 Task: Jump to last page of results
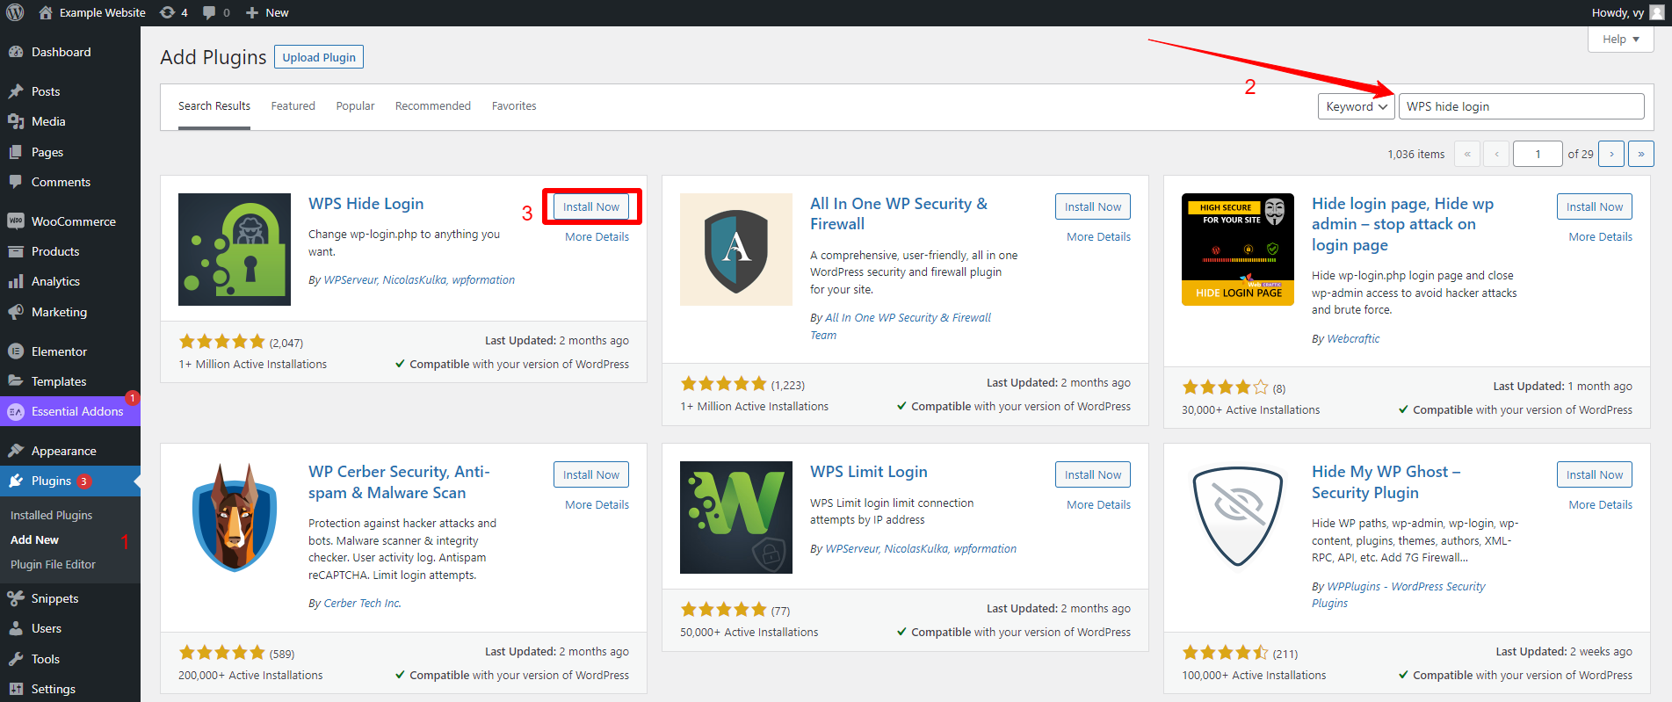[1641, 154]
